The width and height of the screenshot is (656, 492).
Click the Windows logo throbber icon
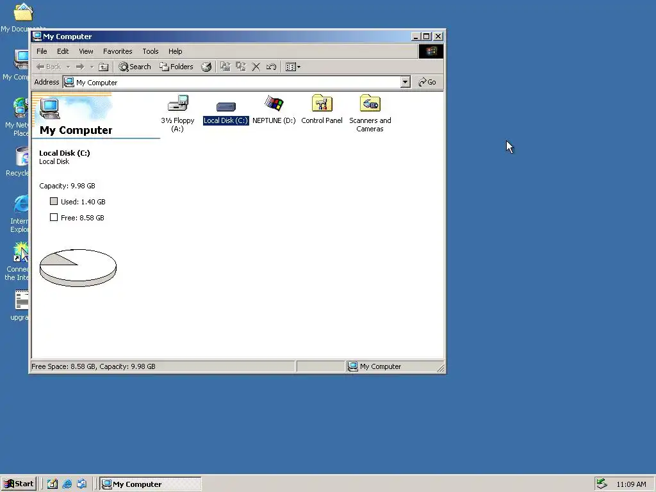pyautogui.click(x=431, y=51)
